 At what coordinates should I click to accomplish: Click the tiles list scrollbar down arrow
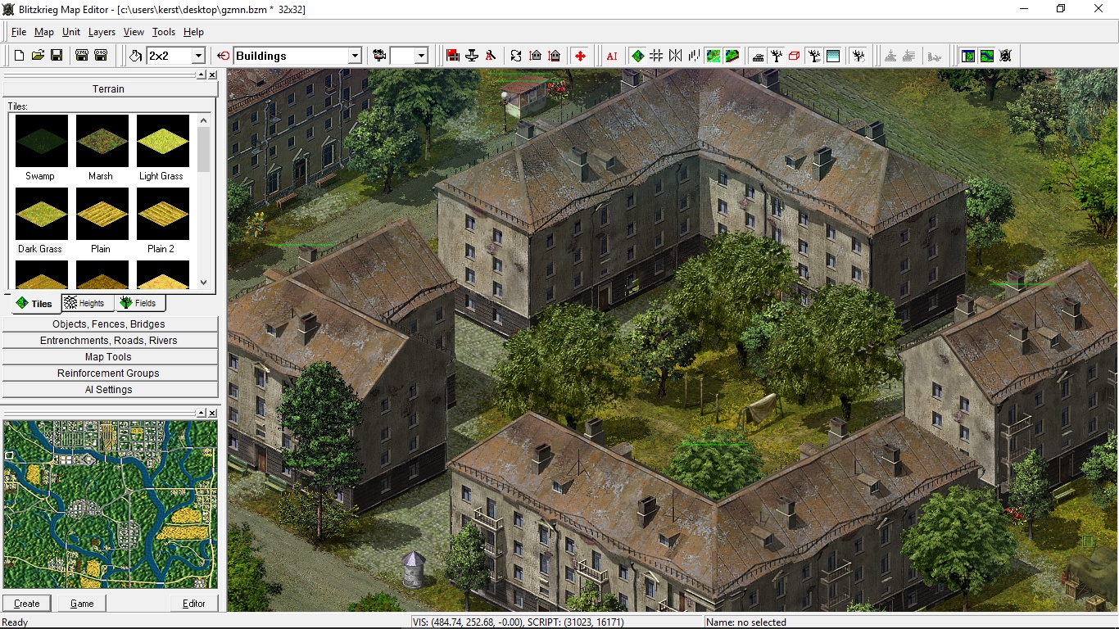[204, 283]
